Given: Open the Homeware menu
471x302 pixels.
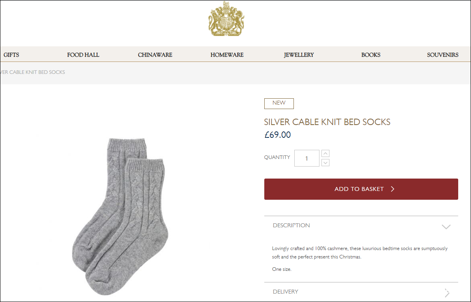Looking at the screenshot, I should click(x=227, y=55).
